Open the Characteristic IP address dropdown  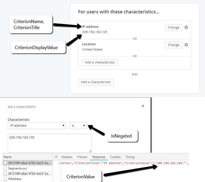click(37, 125)
